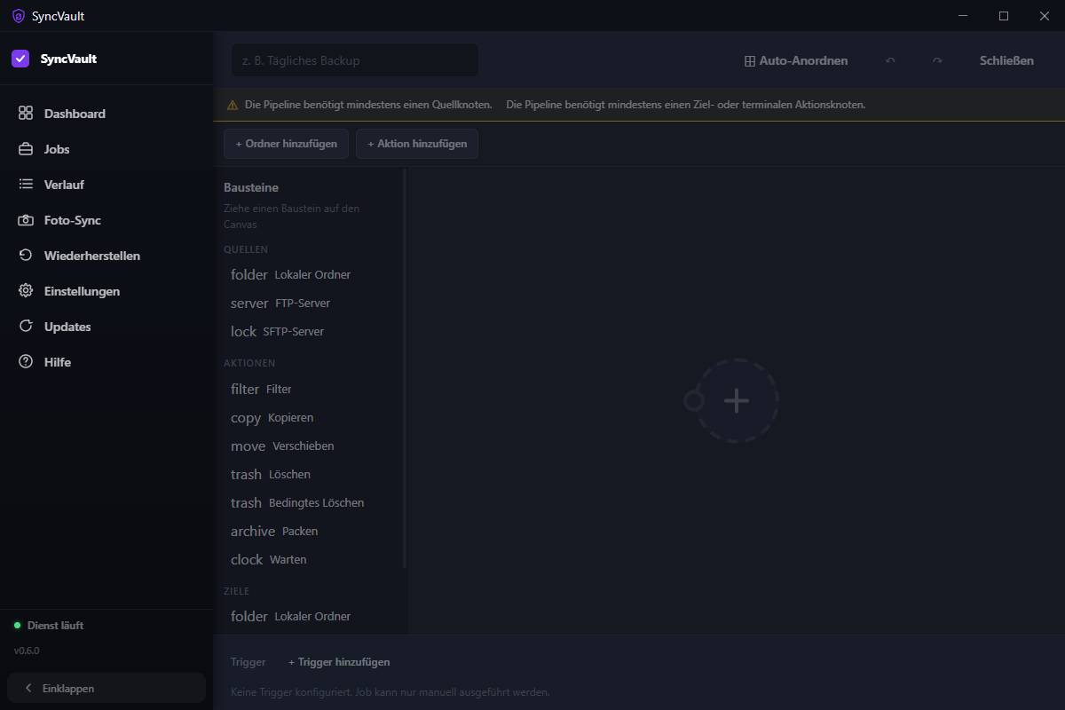This screenshot has width=1065, height=710.
Task: Click the Dashboard grid icon
Action: pyautogui.click(x=26, y=114)
